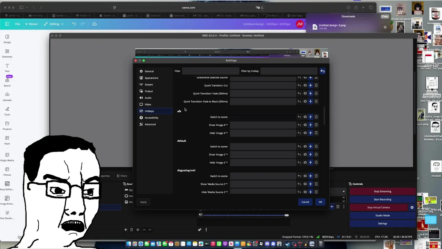Clear hotkey for Quick Transition: Fade (300ms)
Viewport: 442px width, 249px height.
point(305,93)
